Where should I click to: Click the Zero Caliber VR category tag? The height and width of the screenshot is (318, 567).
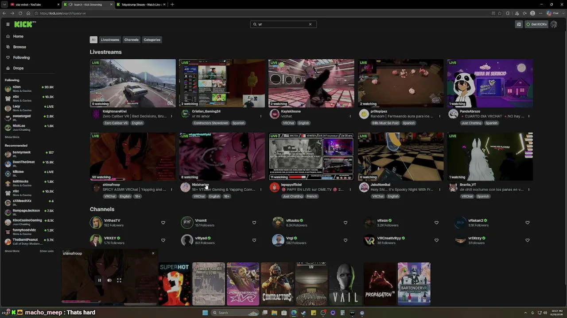coord(116,123)
